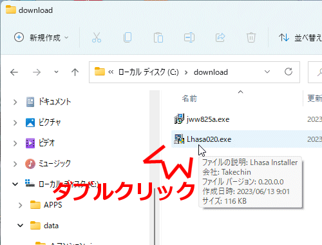Click the Rename icon in toolbar
Viewport: 322px width, 245px height.
tap(189, 37)
